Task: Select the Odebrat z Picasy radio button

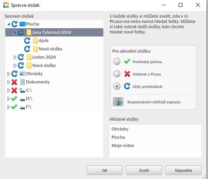Action: click(x=117, y=74)
